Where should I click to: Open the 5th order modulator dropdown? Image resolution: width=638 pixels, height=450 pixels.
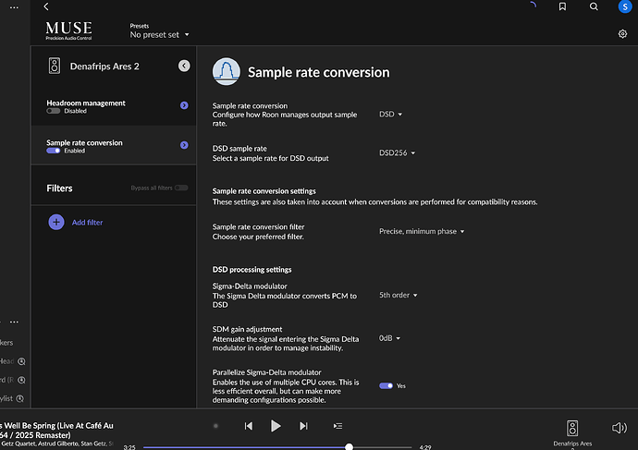tap(398, 295)
